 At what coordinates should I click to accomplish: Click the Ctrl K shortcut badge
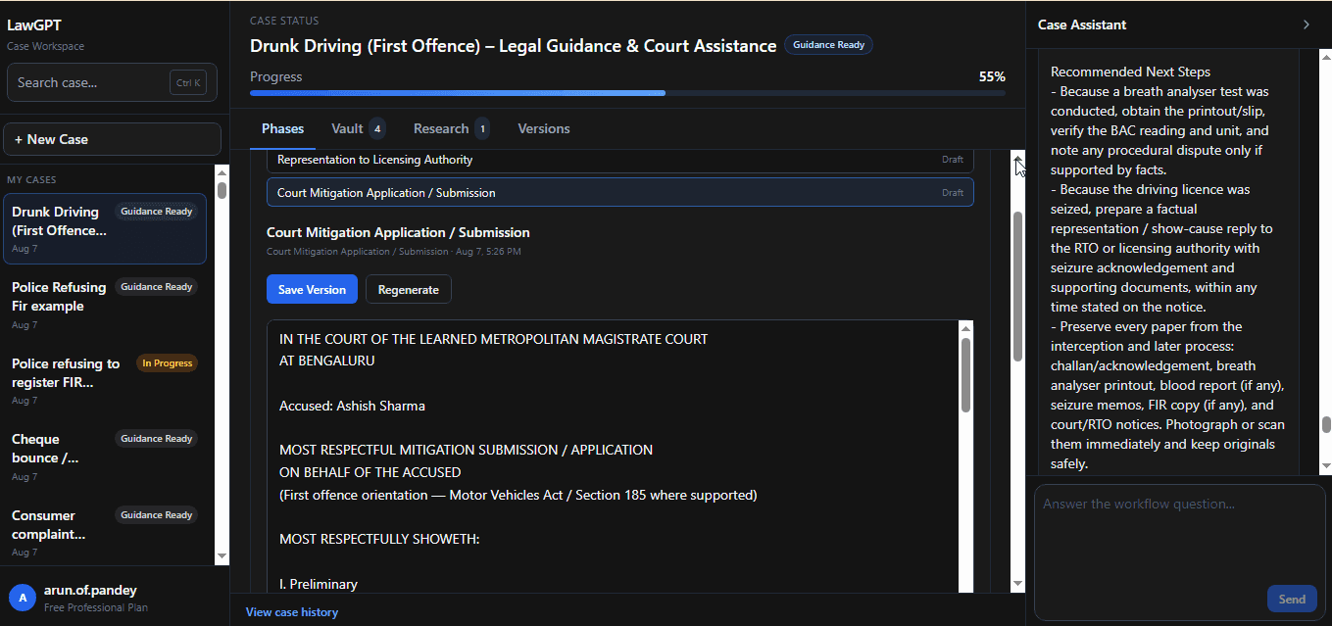pyautogui.click(x=186, y=82)
